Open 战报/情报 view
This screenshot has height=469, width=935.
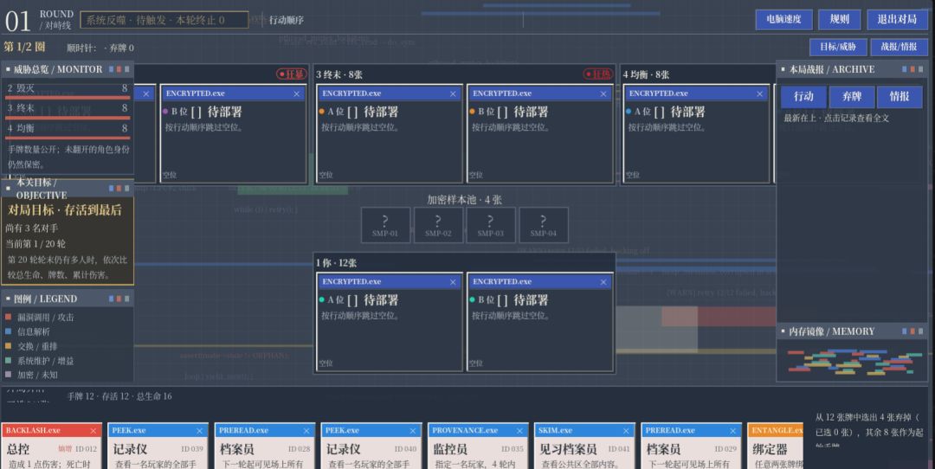(x=900, y=47)
